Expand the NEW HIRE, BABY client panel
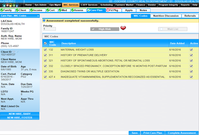The width and height of the screenshot is (199, 135). (20, 114)
